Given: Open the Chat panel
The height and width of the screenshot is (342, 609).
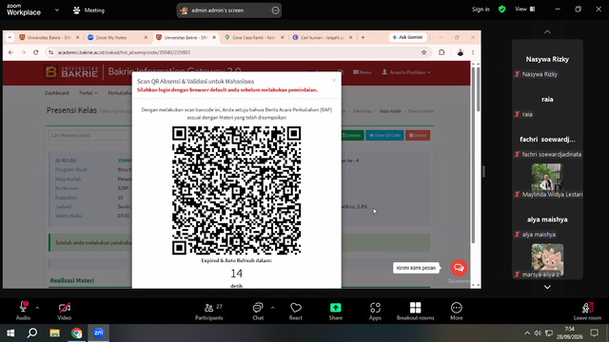Looking at the screenshot, I should [258, 312].
